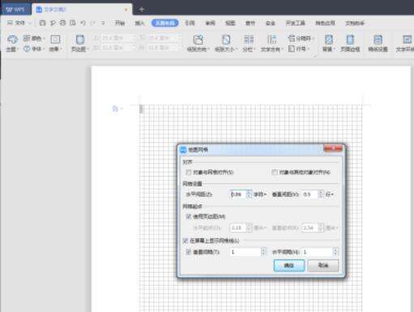Adjust the horizontal every (水平间隔) spinner arrows

pyautogui.click(x=336, y=252)
